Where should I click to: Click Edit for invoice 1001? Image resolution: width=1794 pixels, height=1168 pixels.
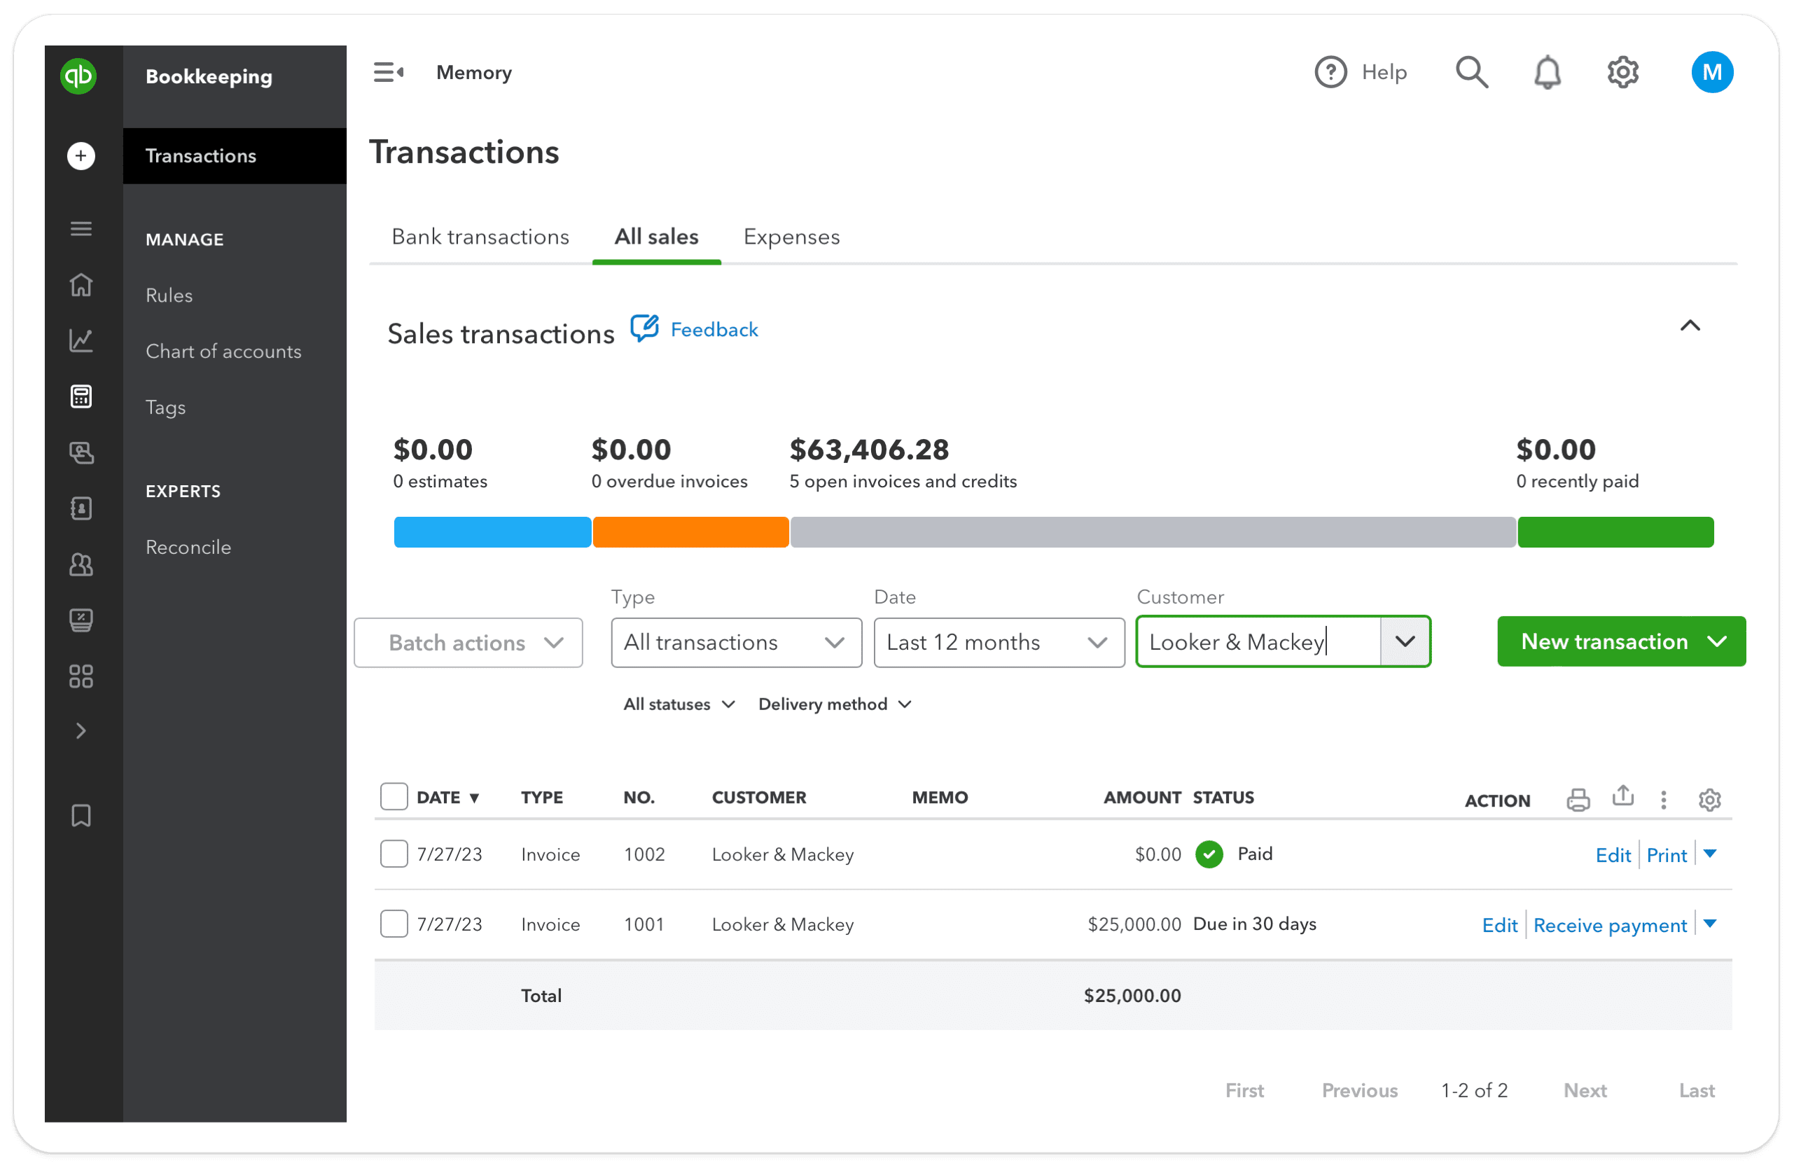coord(1500,925)
